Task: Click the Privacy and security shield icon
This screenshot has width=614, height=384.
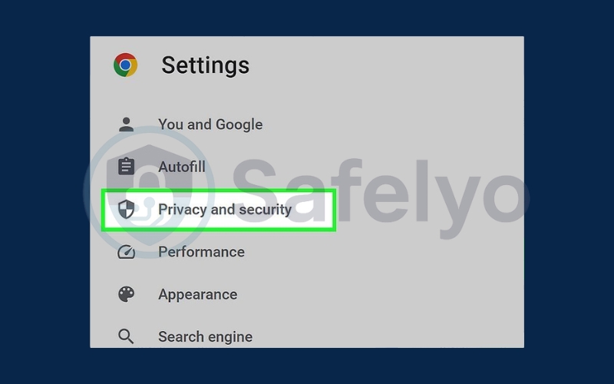Action: [126, 210]
